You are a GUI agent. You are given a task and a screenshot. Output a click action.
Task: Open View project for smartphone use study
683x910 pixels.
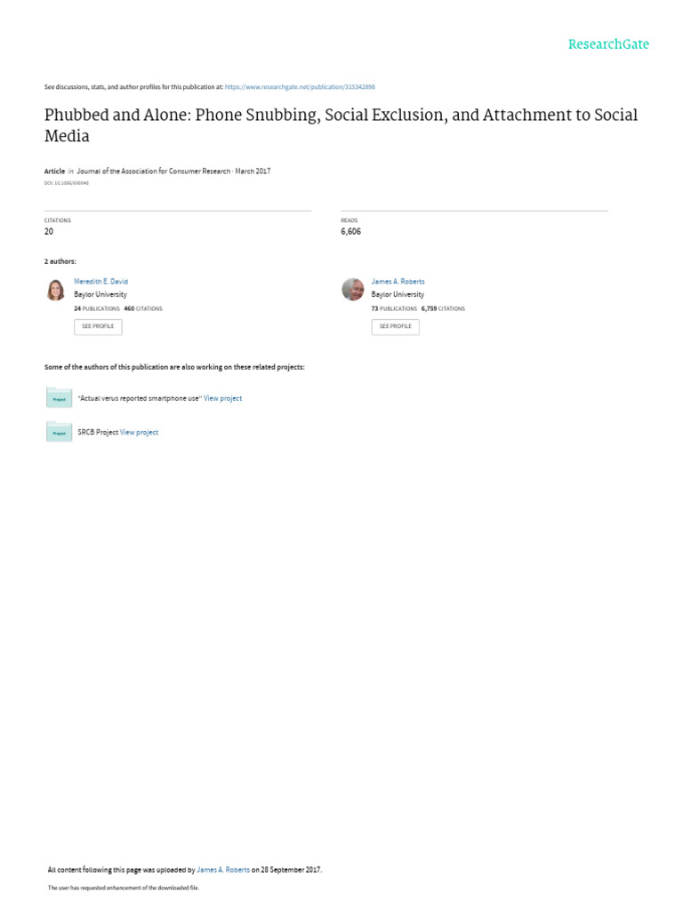222,398
